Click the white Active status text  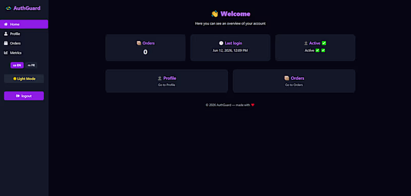[x=309, y=50]
